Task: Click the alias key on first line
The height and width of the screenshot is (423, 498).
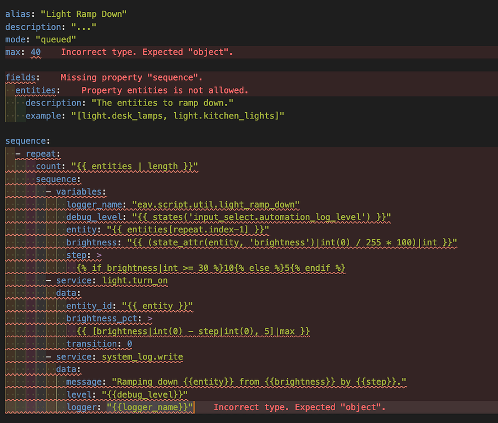Action: tap(18, 14)
